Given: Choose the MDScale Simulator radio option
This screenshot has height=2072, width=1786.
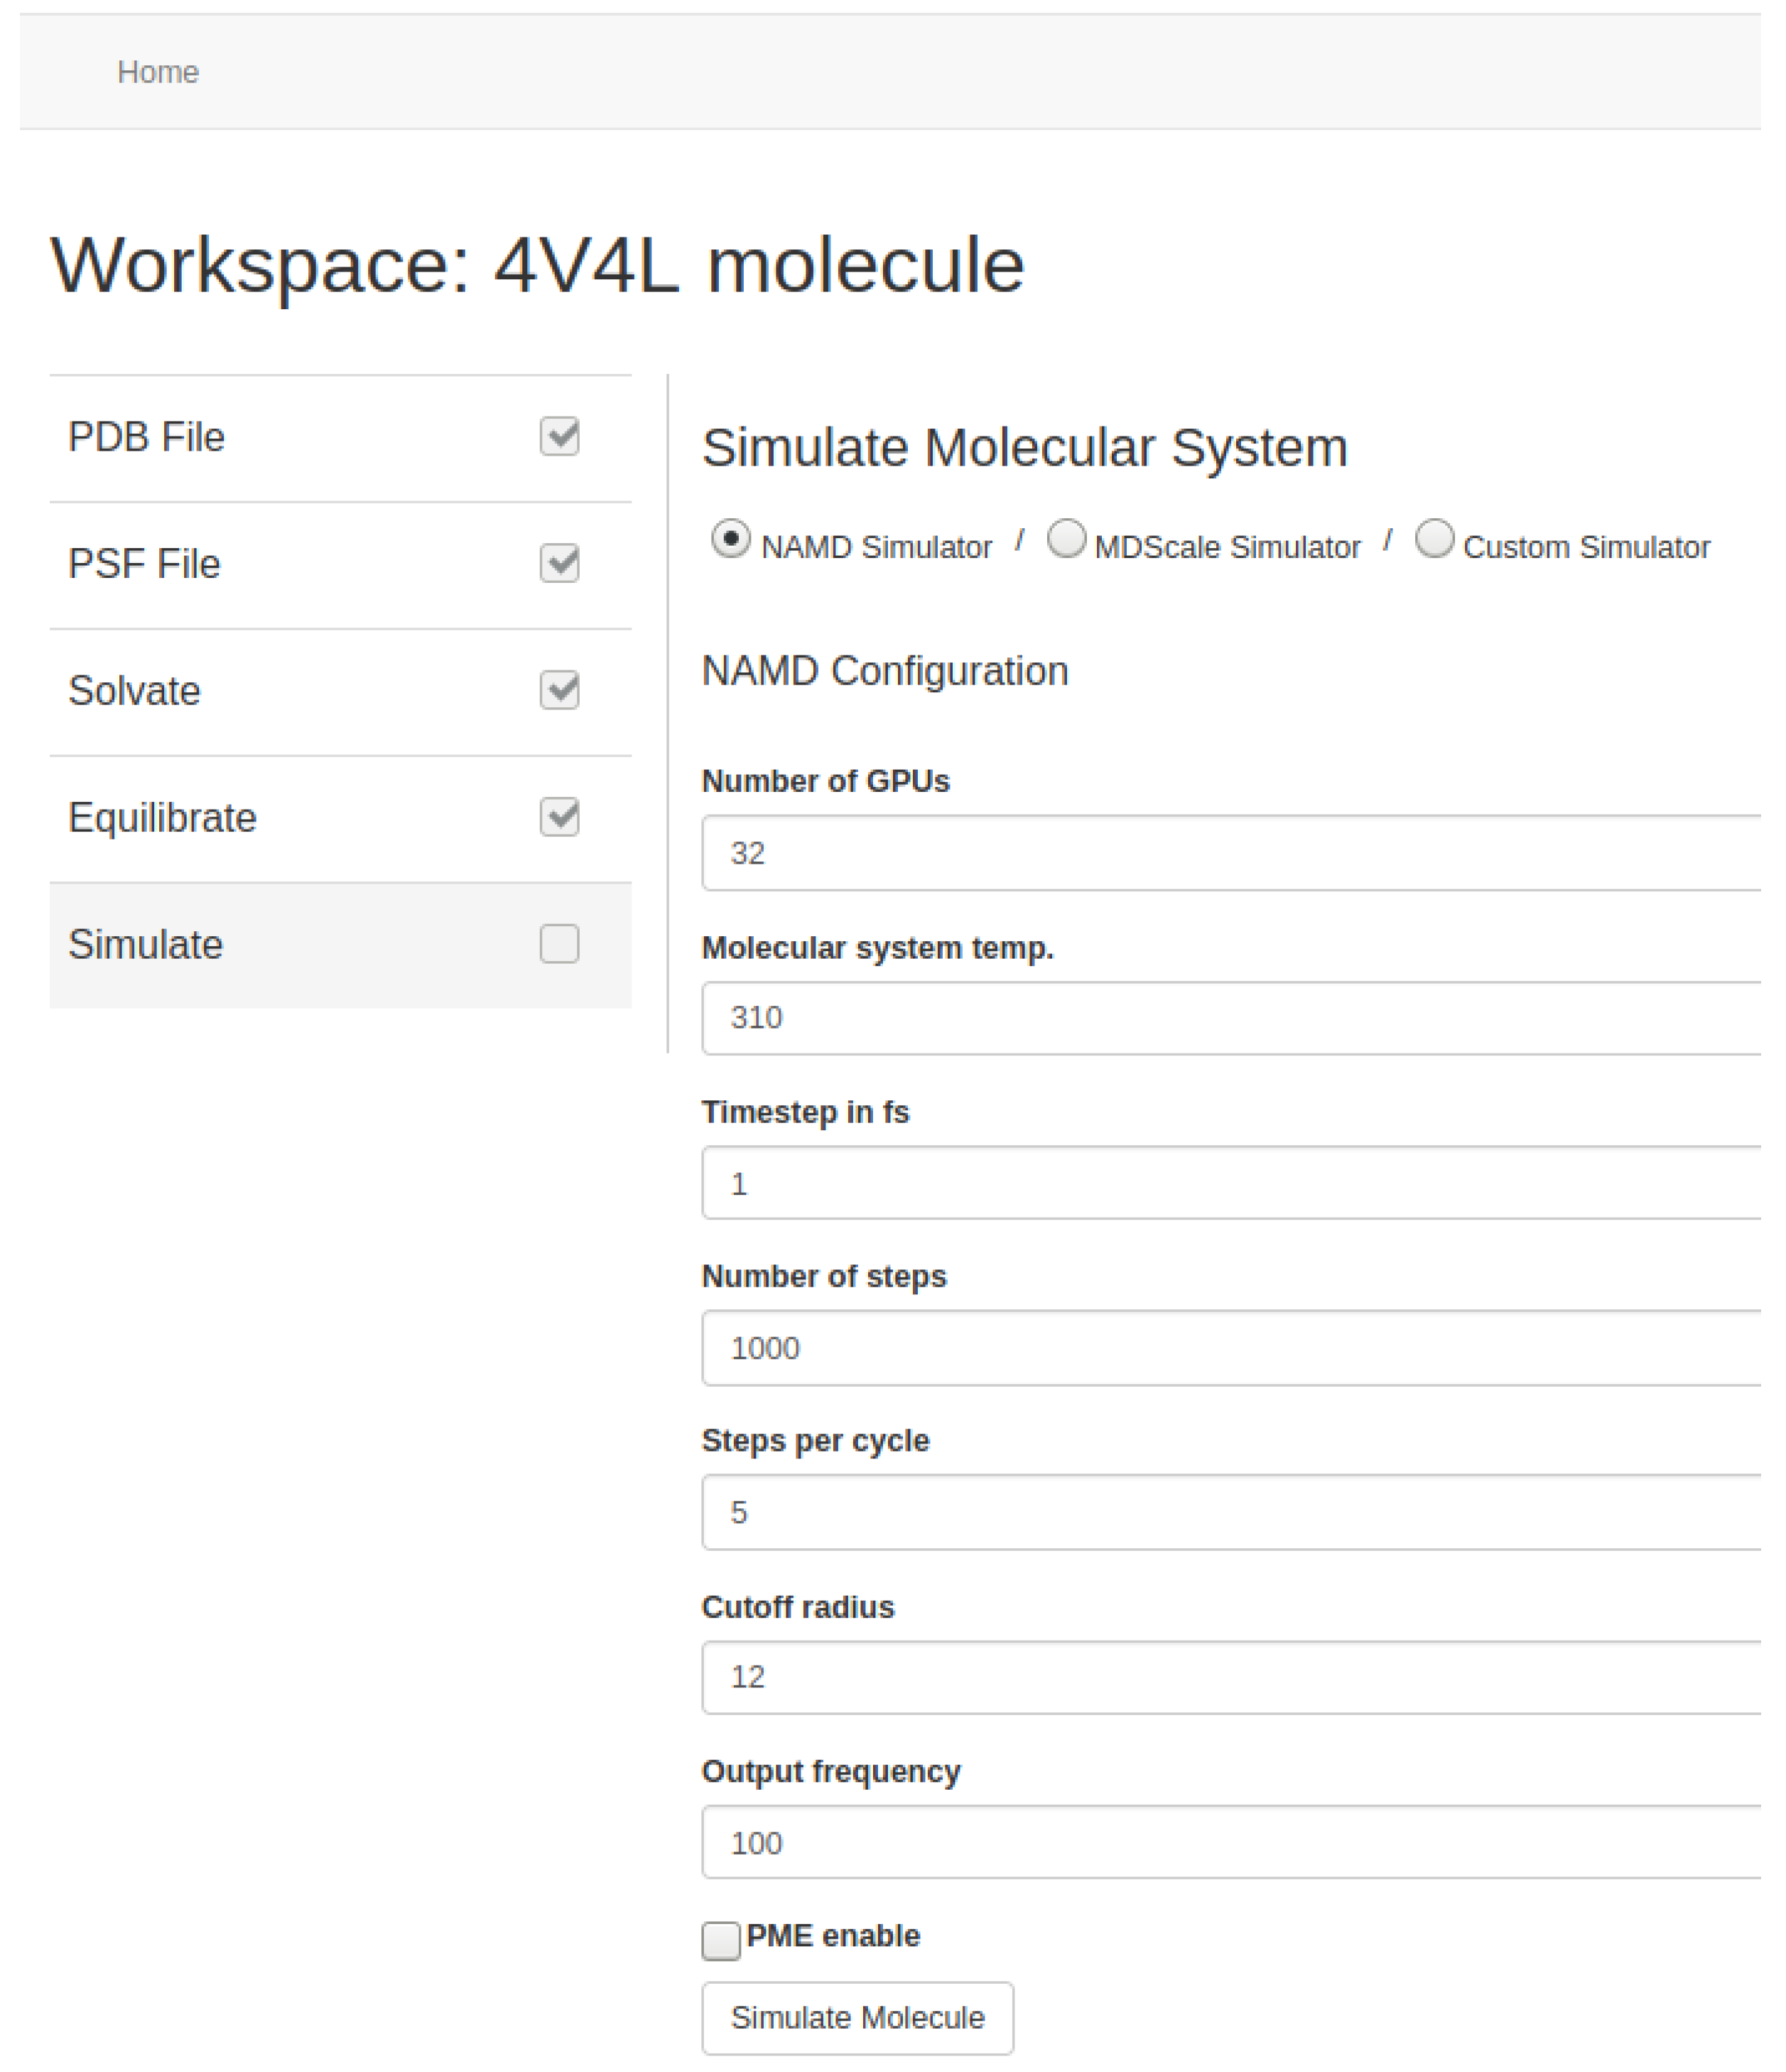Looking at the screenshot, I should click(1066, 538).
